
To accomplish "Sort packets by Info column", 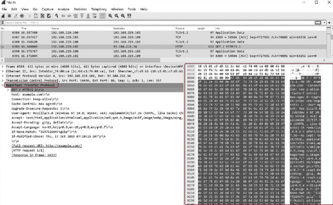I will (217, 28).
